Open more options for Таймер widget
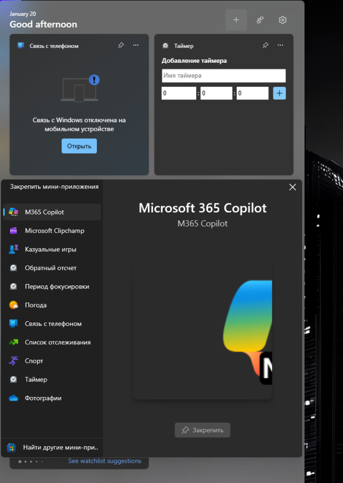 [280, 45]
